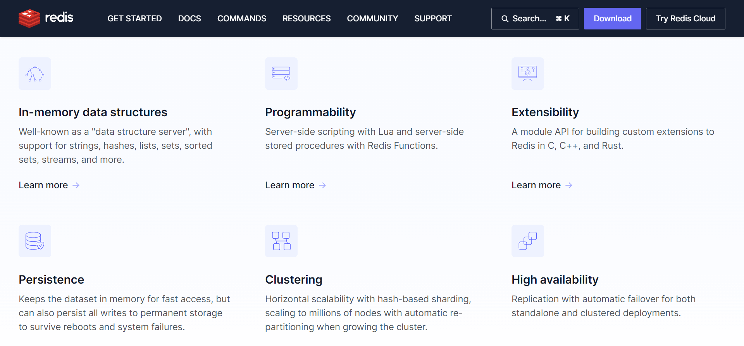Click arrow next to Extensibility Learn more

click(569, 186)
